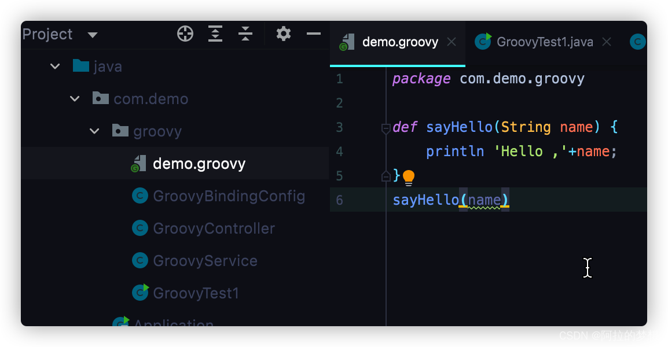Click the Select Opened File target icon
This screenshot has width=668, height=347.
185,34
